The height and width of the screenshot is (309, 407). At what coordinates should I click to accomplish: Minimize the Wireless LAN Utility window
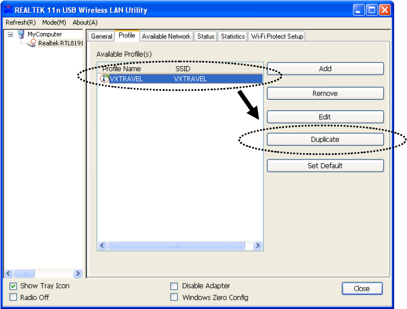tap(358, 10)
